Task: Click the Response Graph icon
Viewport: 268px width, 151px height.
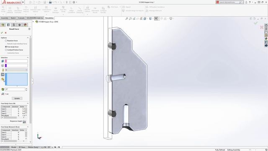Action: coord(24,122)
